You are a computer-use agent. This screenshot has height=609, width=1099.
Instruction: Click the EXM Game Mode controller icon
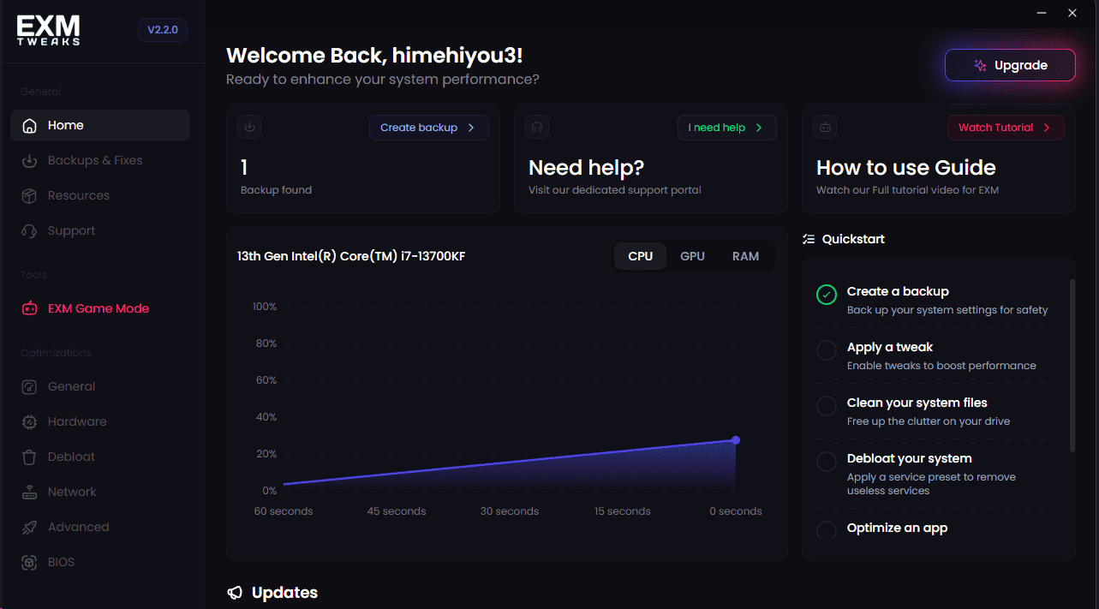point(30,308)
